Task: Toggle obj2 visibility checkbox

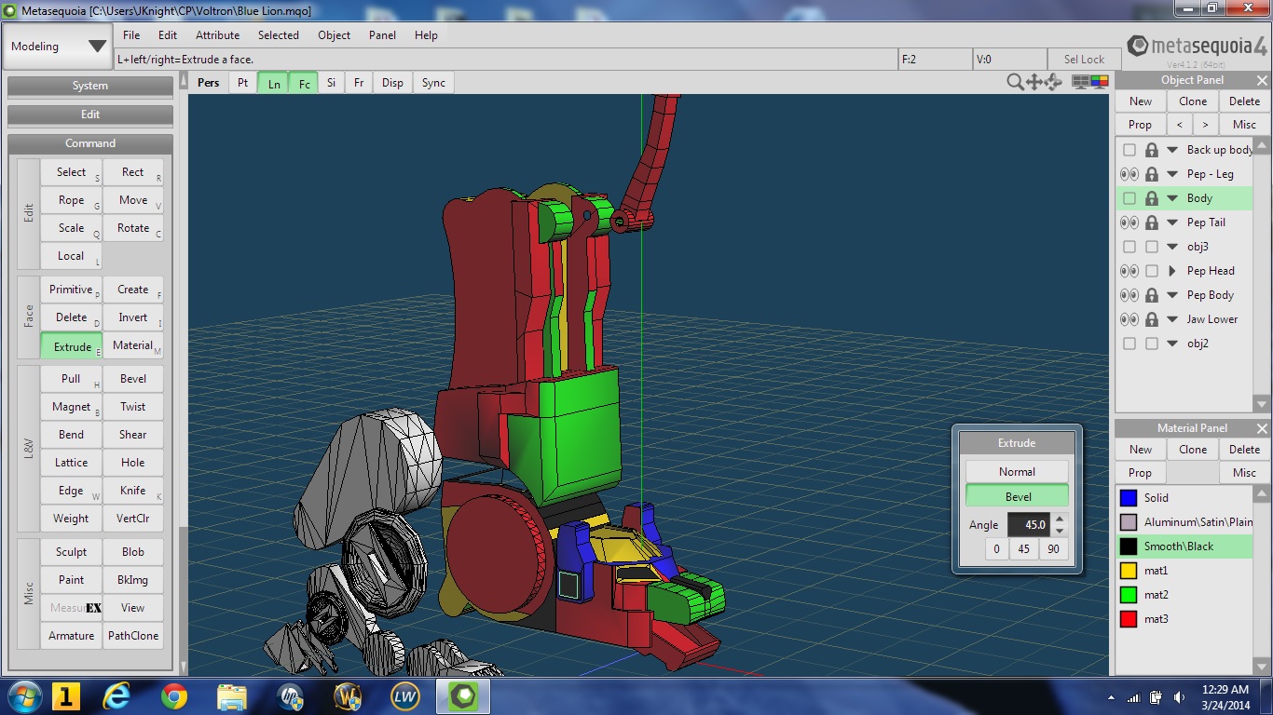Action: click(1129, 344)
